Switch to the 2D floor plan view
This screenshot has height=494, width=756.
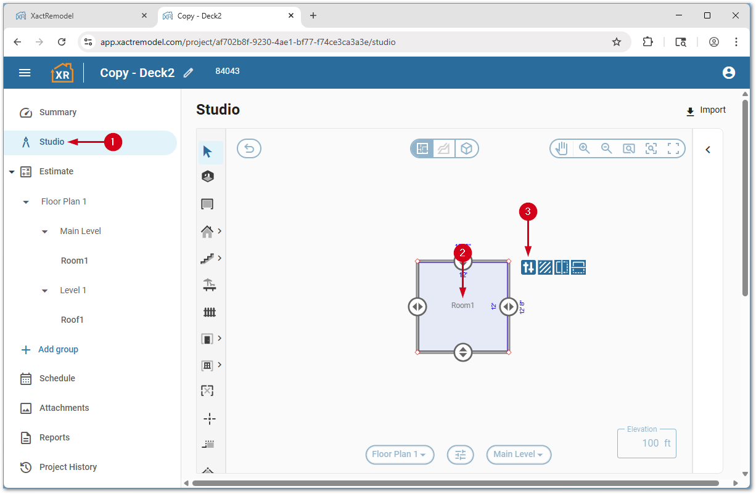click(x=422, y=148)
